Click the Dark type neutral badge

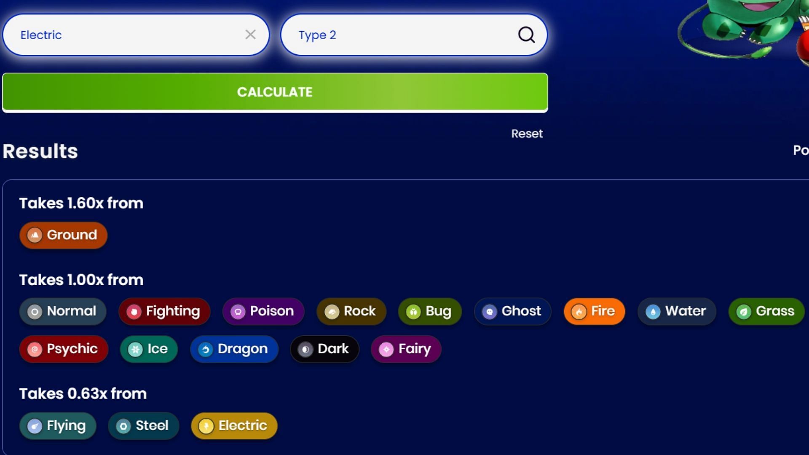324,348
